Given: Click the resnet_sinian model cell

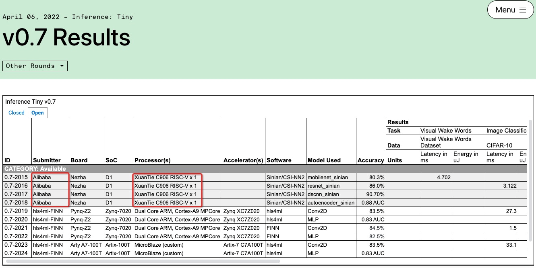Looking at the screenshot, I should tap(331, 186).
